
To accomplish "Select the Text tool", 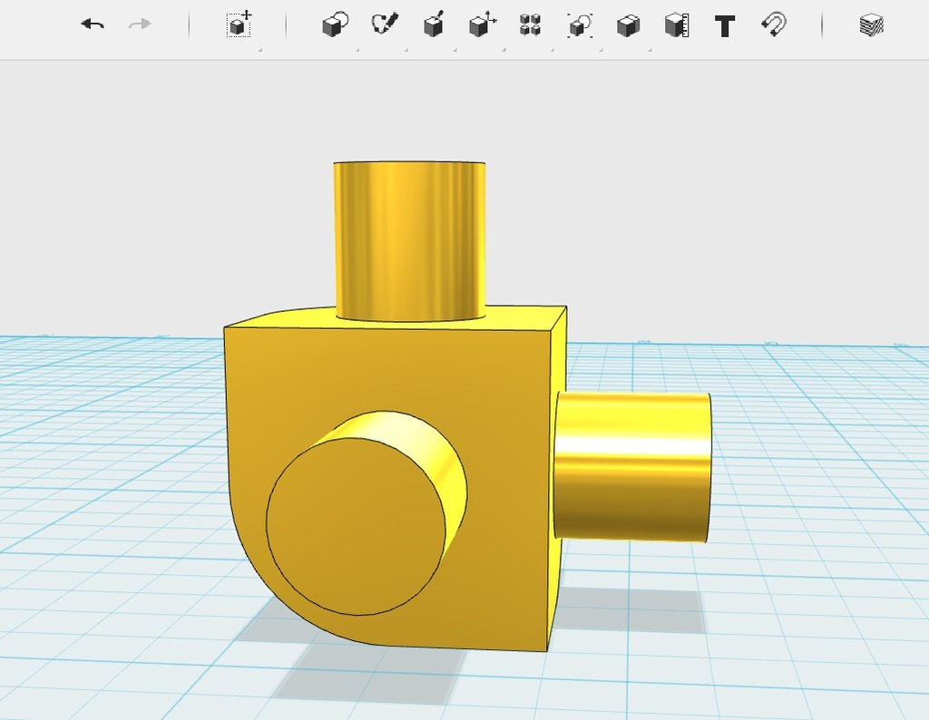I will [725, 26].
